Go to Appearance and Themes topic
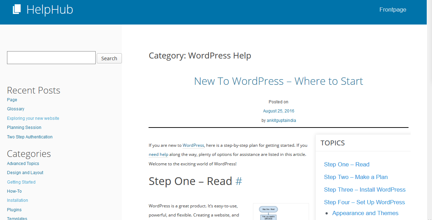The width and height of the screenshot is (432, 220). click(x=365, y=213)
